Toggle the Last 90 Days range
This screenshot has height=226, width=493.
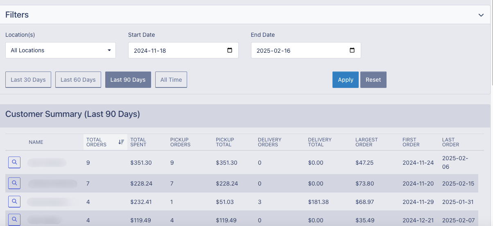point(128,80)
